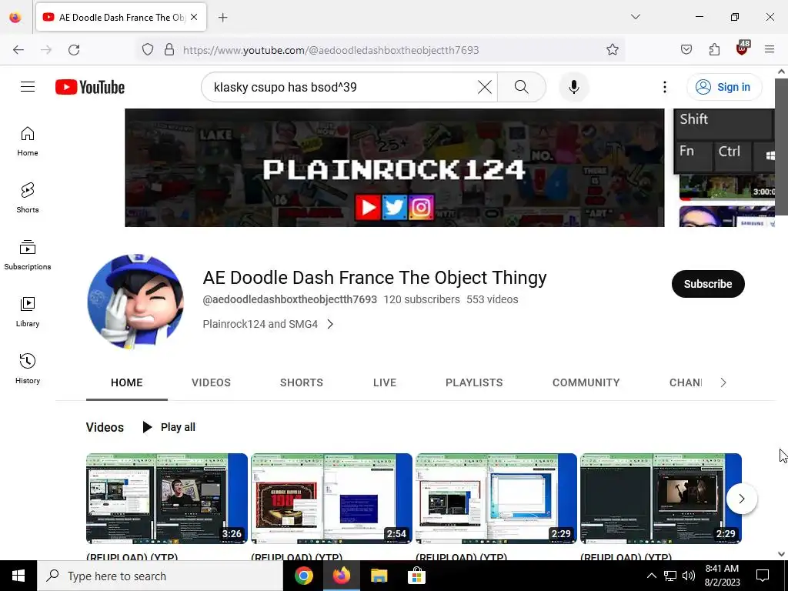Select the HOME channel tab

click(127, 383)
